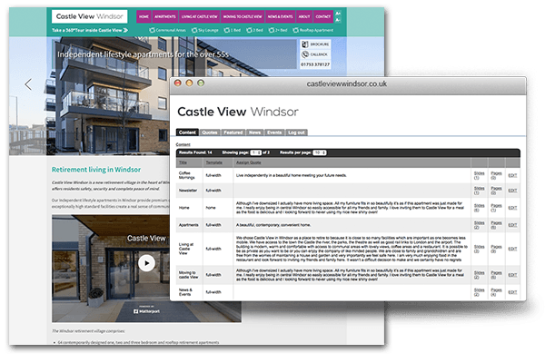Open Pages for Moving to castle View row
This screenshot has width=545, height=363.
tap(496, 275)
